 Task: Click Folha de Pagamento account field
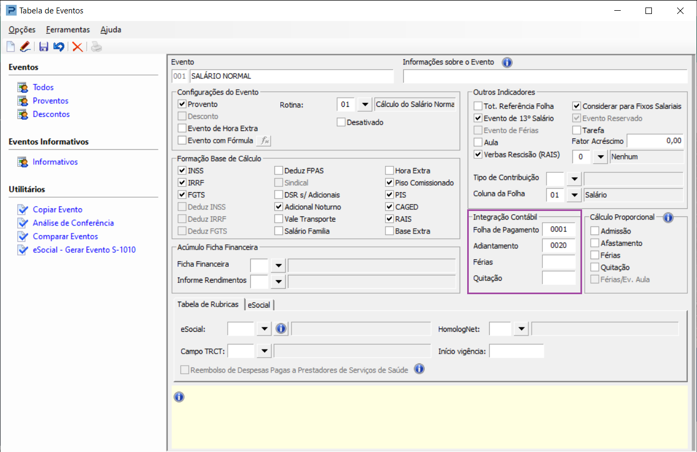click(x=559, y=230)
